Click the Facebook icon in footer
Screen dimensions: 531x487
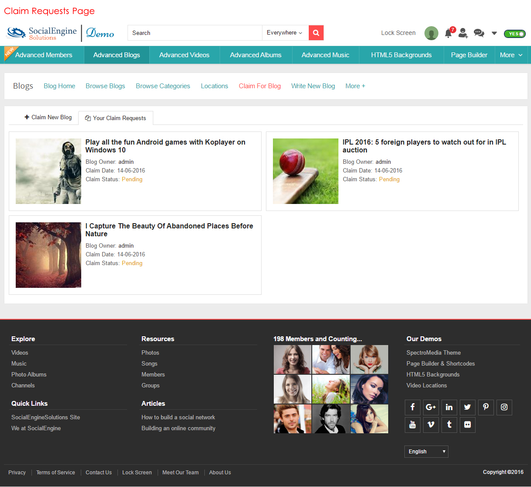coord(412,407)
